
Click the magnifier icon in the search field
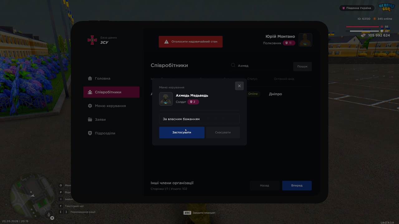click(233, 65)
